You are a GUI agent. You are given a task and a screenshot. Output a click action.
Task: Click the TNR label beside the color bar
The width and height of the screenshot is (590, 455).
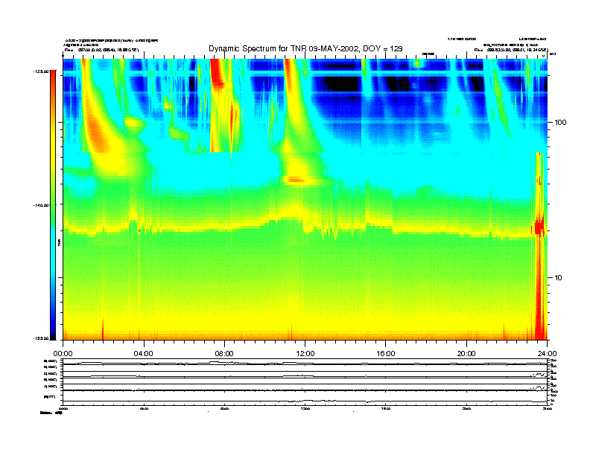click(x=59, y=242)
